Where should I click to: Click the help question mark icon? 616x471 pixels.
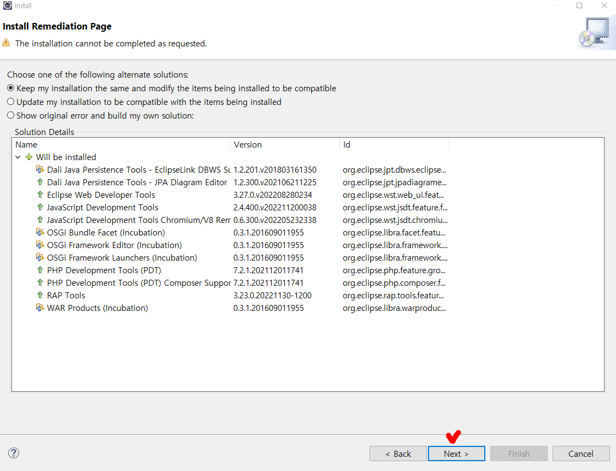[13, 453]
